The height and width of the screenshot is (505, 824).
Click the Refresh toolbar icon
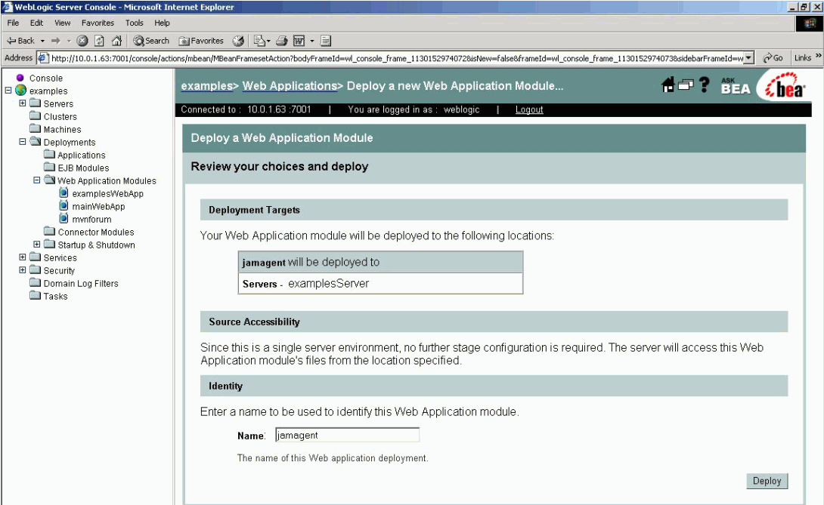pyautogui.click(x=99, y=40)
